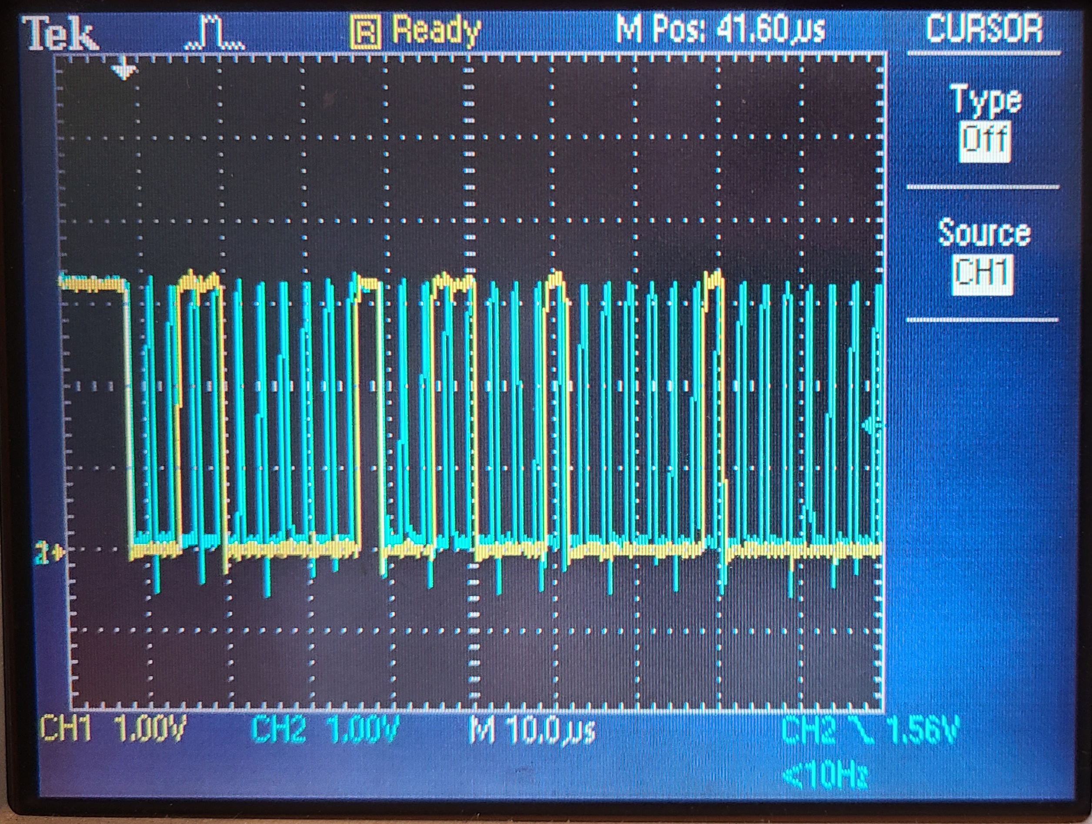Screen dimensions: 1092x824
Task: Click the pulse trigger waveform icon
Action: coord(215,33)
